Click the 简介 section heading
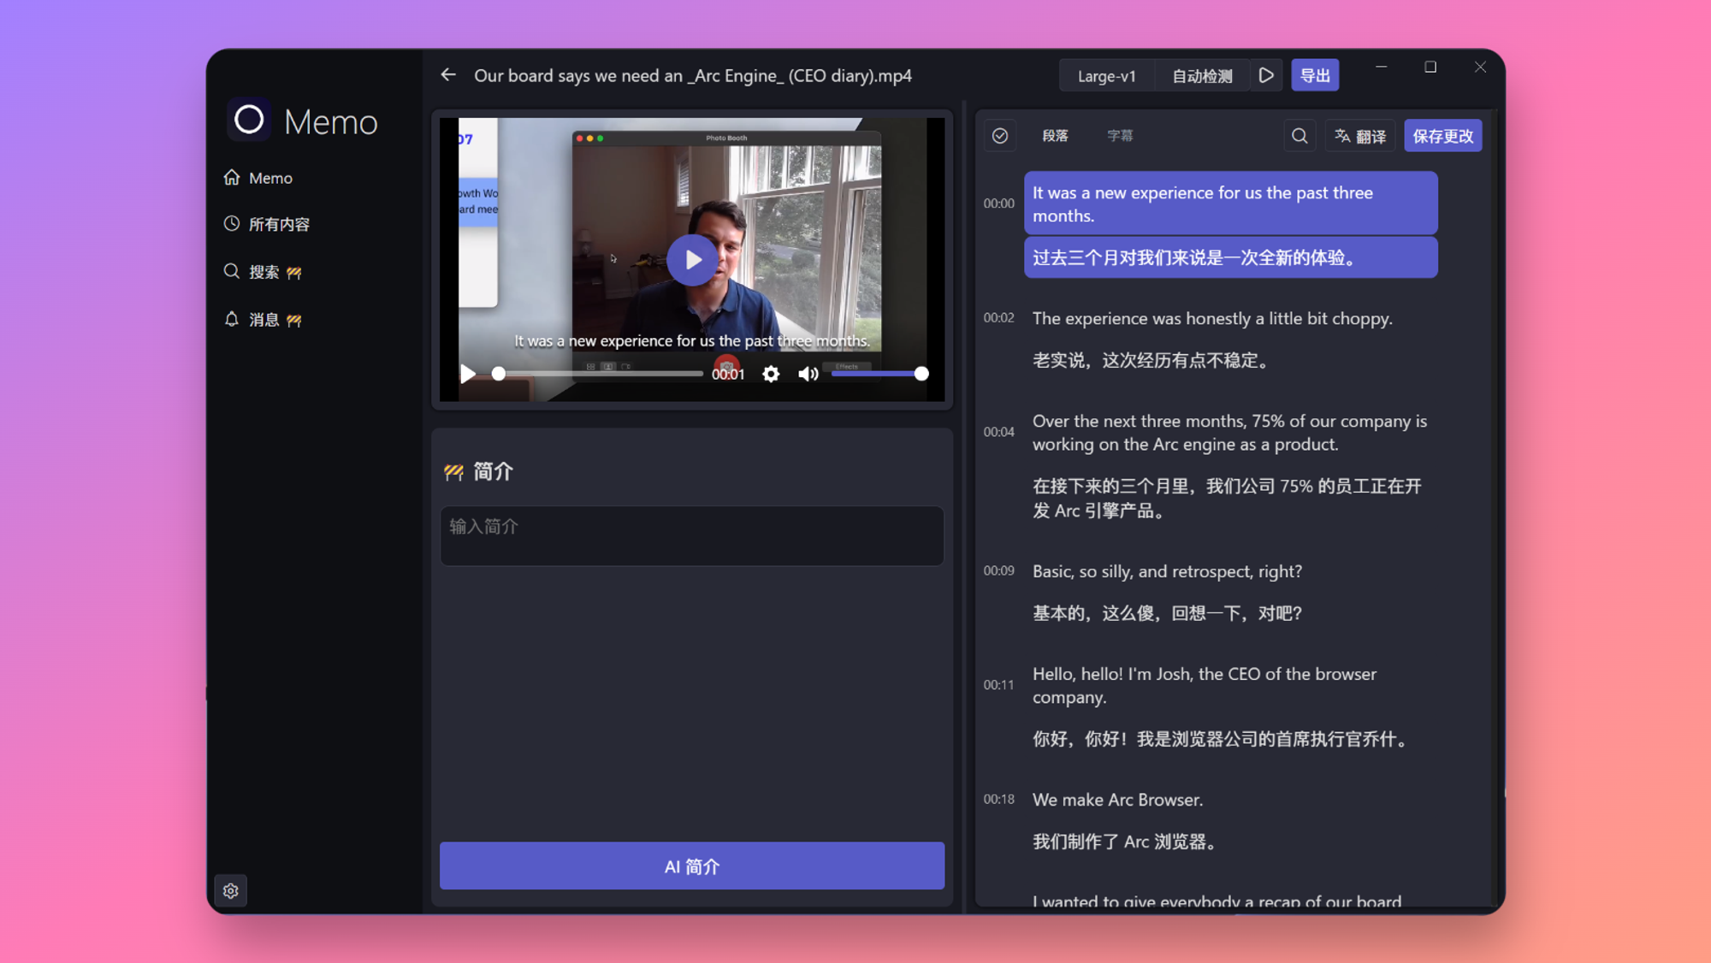This screenshot has height=963, width=1711. pos(493,471)
